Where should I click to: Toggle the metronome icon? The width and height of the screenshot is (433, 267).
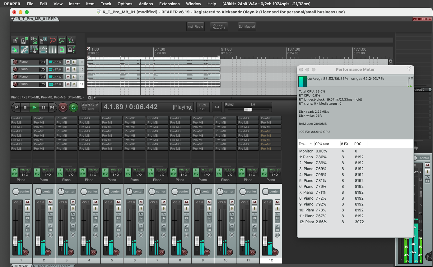(x=71, y=40)
